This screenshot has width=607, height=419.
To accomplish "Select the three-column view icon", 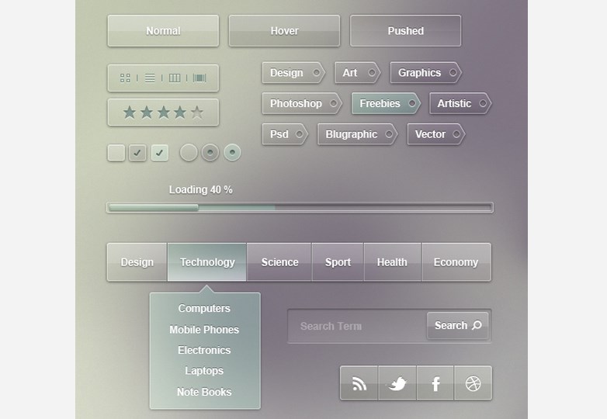I will coord(175,78).
